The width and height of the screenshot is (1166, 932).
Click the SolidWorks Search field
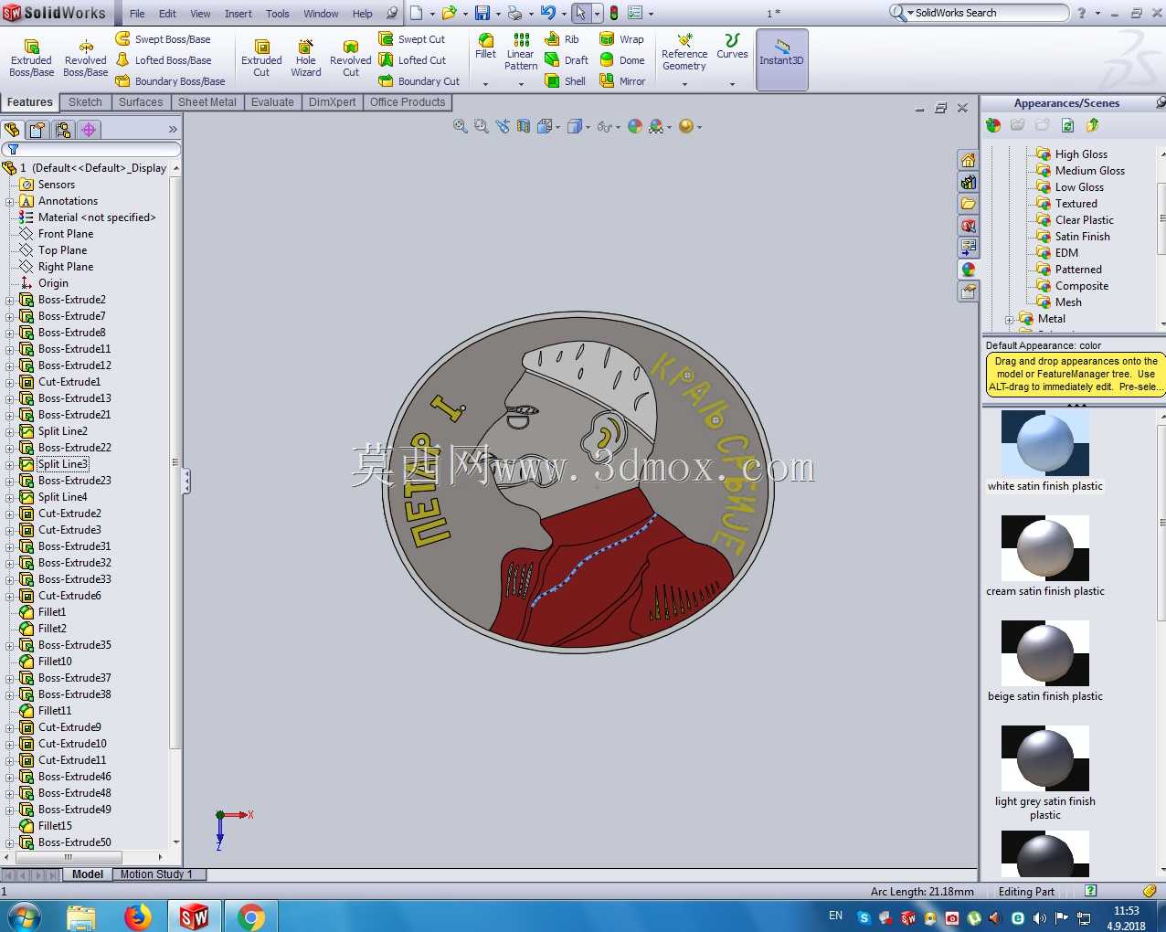[987, 13]
